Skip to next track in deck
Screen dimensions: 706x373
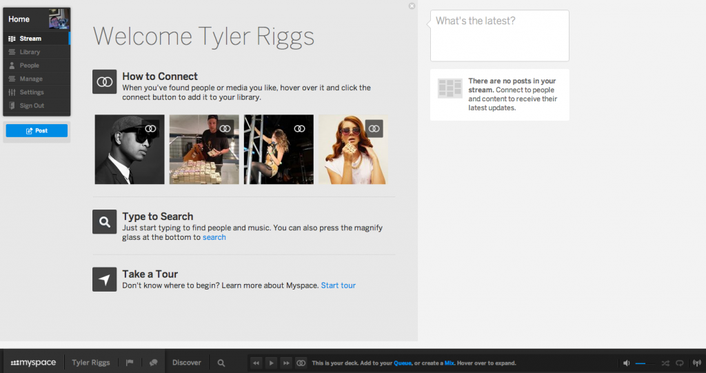click(286, 363)
